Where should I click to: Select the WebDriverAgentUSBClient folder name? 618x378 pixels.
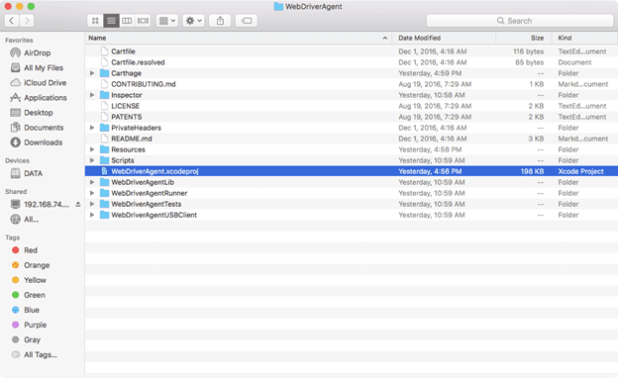coord(154,215)
